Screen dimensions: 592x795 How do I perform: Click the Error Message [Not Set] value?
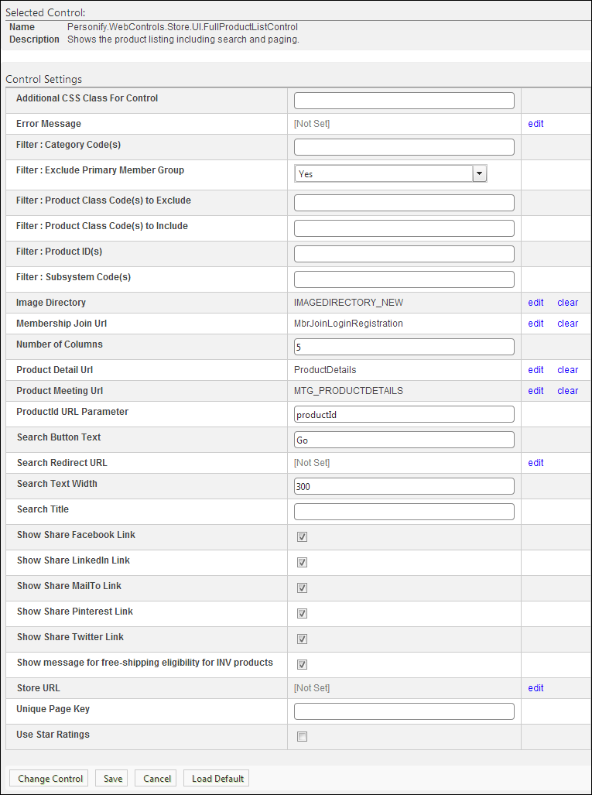tap(312, 123)
